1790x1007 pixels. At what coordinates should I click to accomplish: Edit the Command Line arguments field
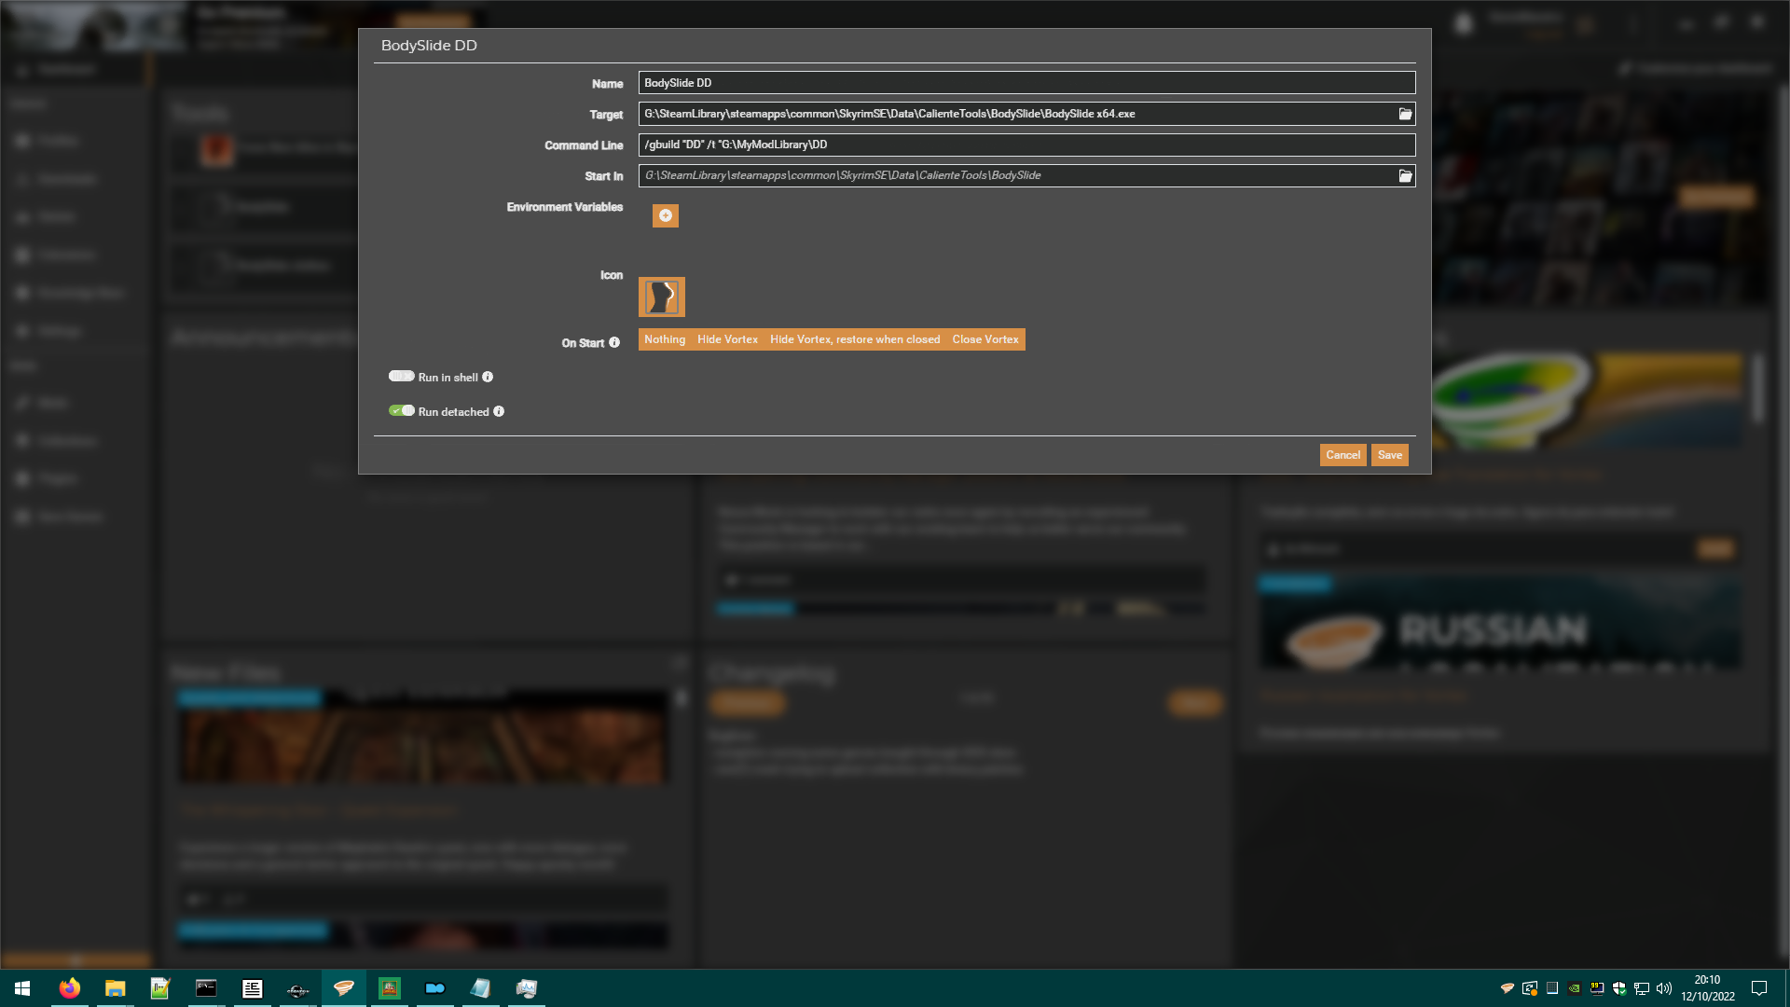(1027, 145)
